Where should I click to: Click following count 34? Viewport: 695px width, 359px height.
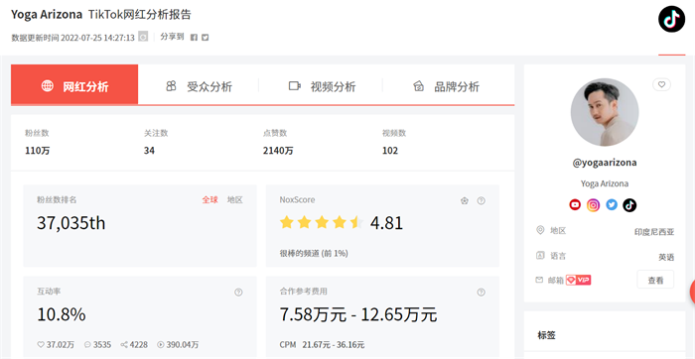click(149, 151)
